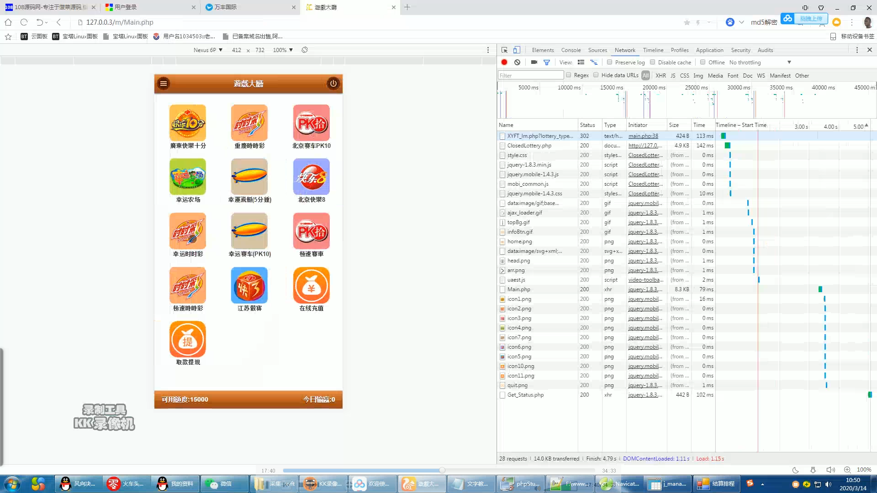Click the 北京赛车PK10 game icon
877x493 pixels.
[311, 123]
